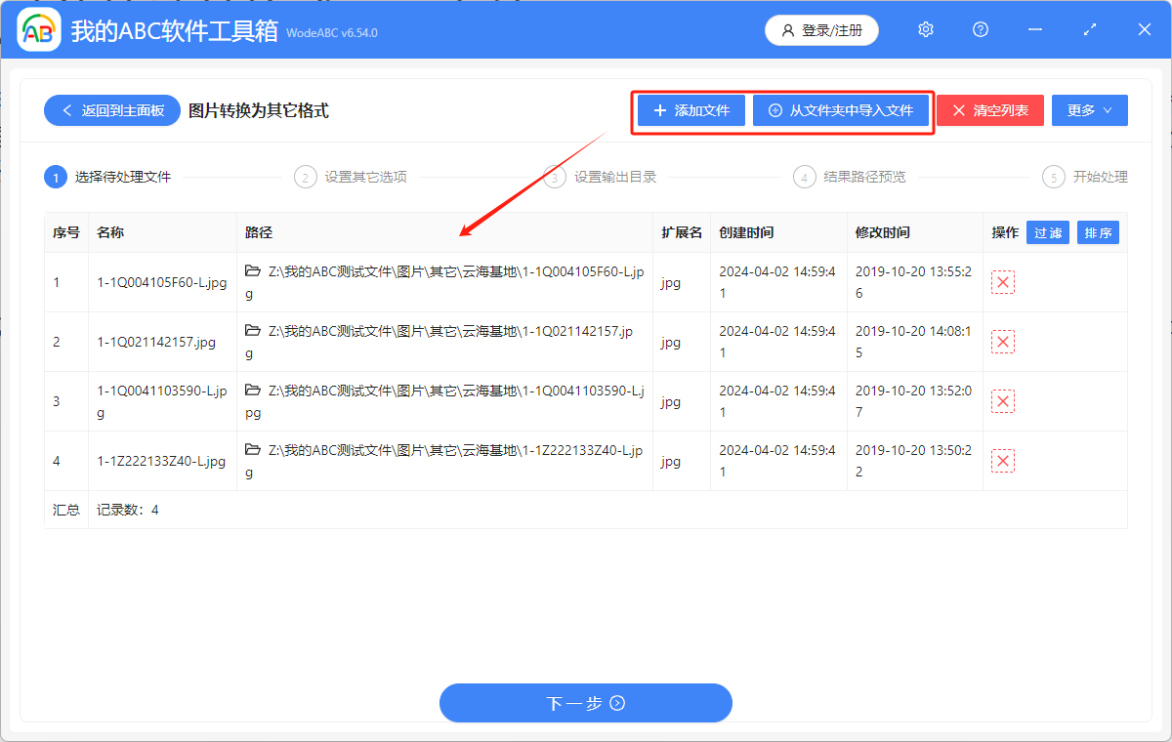This screenshot has width=1172, height=742.
Task: Click 从文件夹中导入文件 button
Action: pyautogui.click(x=842, y=110)
